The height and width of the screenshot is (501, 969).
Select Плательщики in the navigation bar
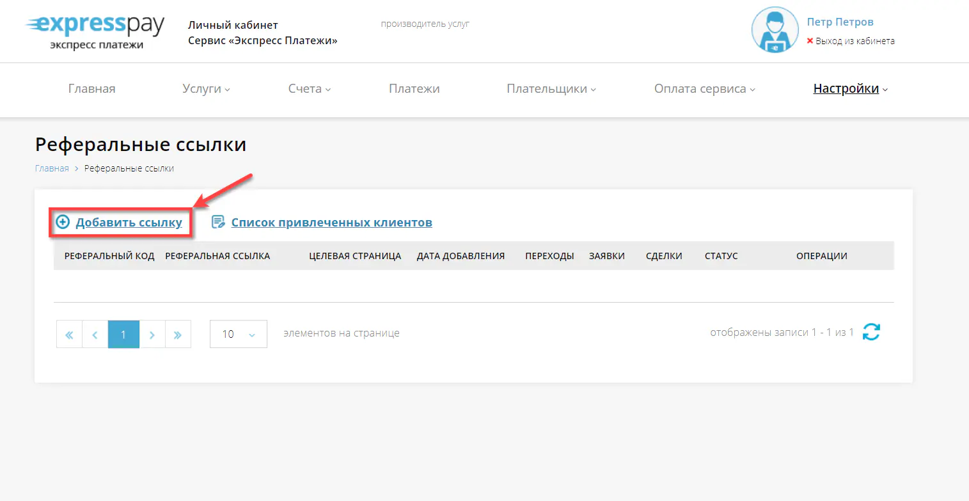pos(550,89)
